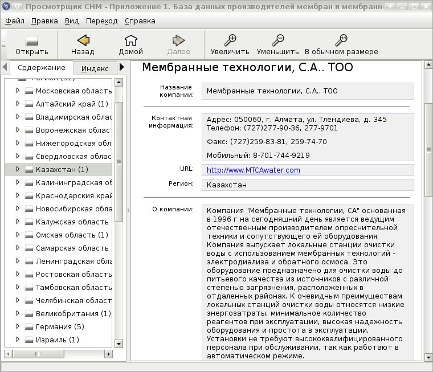Click the Регион value Казахстан
433x372 pixels.
[x=226, y=185]
